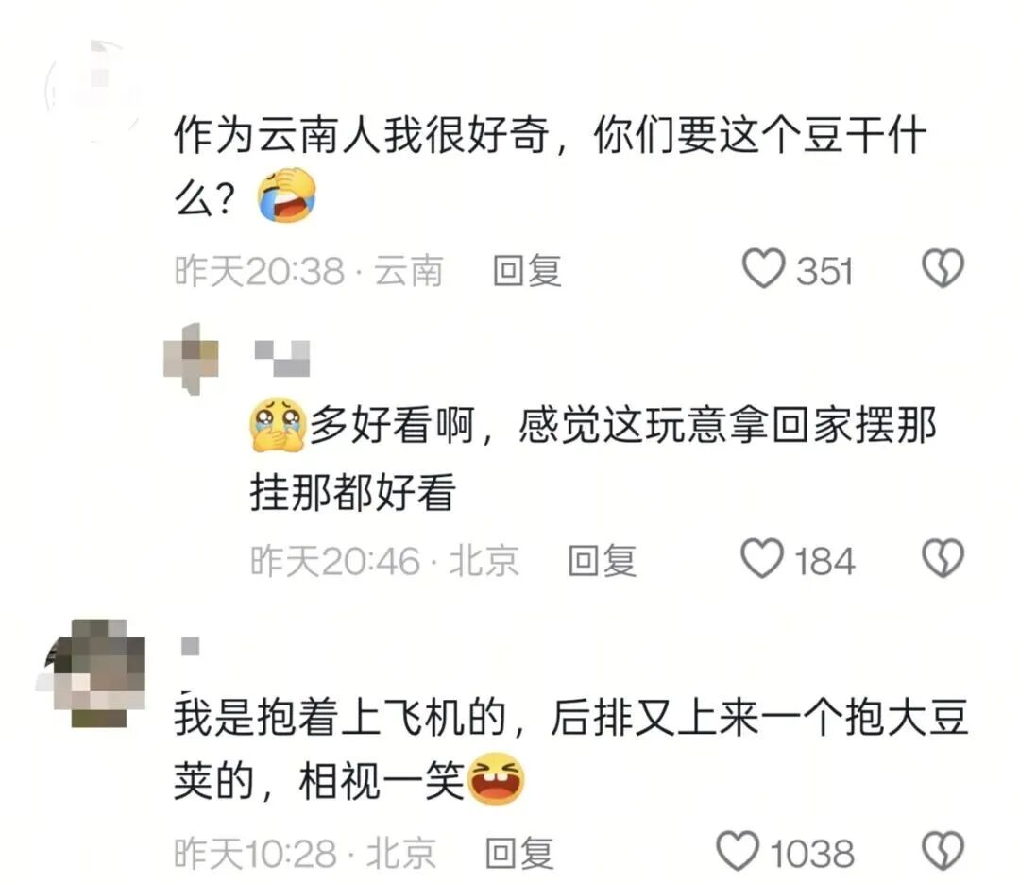Open the blurred username above the airplane comment
The width and height of the screenshot is (1020, 883).
coord(190,646)
